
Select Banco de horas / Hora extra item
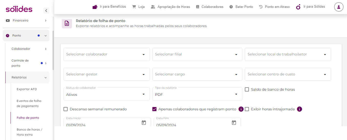(29, 132)
